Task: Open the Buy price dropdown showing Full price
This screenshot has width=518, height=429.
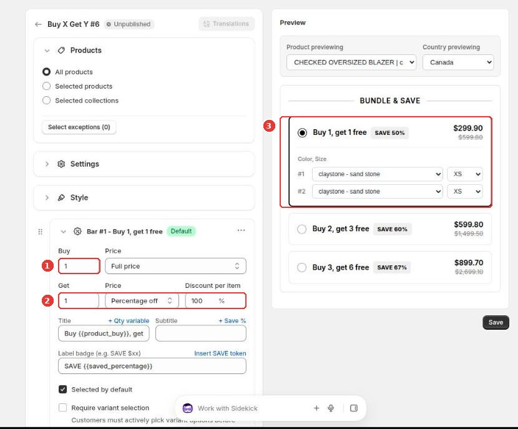Action: [x=175, y=266]
